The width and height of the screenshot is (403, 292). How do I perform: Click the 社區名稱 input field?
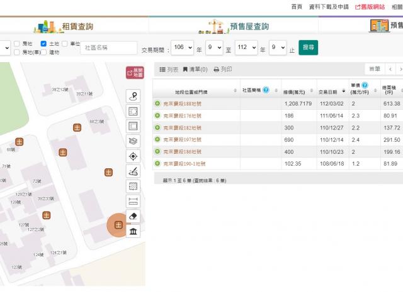108,48
